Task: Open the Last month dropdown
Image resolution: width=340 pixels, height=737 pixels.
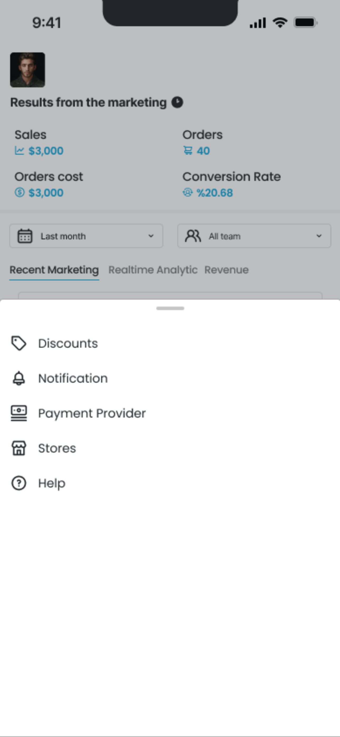Action: (x=86, y=236)
